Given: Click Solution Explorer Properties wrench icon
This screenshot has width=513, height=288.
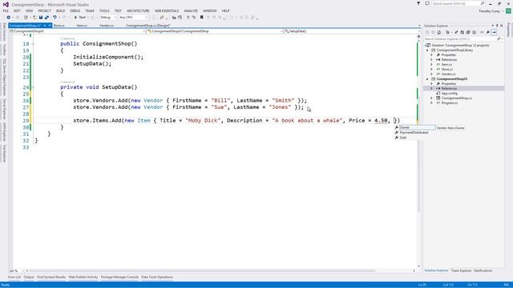Looking at the screenshot, I should click(488, 32).
